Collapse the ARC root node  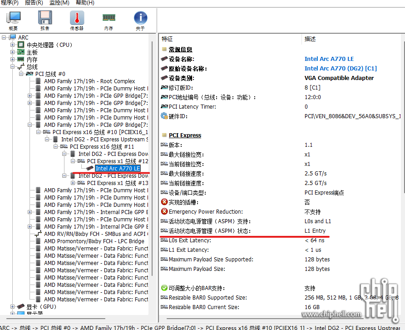pyautogui.click(x=4, y=37)
